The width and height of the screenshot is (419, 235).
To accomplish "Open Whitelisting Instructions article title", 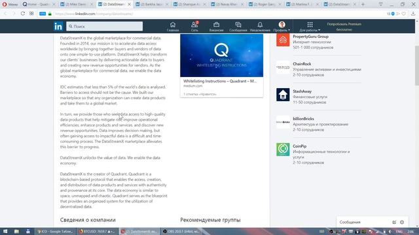I will click(220, 81).
